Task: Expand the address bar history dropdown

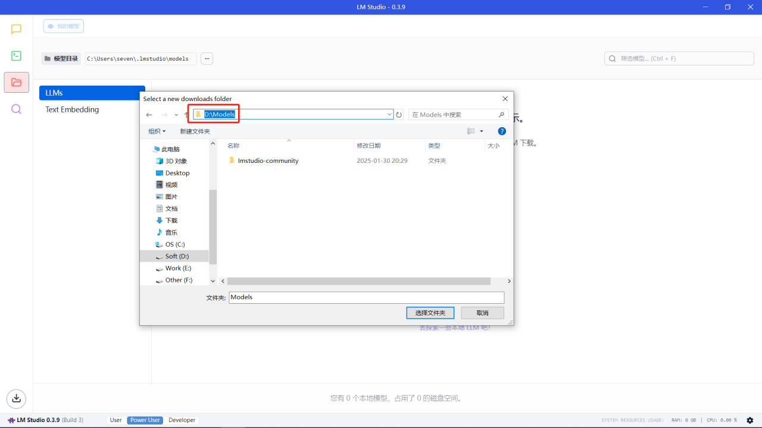Action: 389,115
